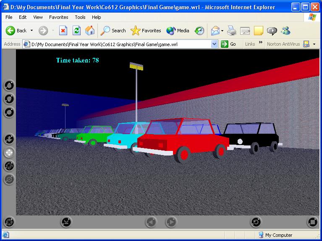This screenshot has width=322, height=241.
Task: Click the My Computer zone in status bar
Action: [275, 235]
